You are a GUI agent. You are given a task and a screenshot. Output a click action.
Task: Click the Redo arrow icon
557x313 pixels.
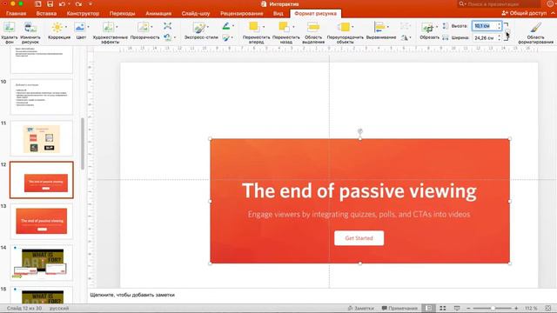click(79, 4)
